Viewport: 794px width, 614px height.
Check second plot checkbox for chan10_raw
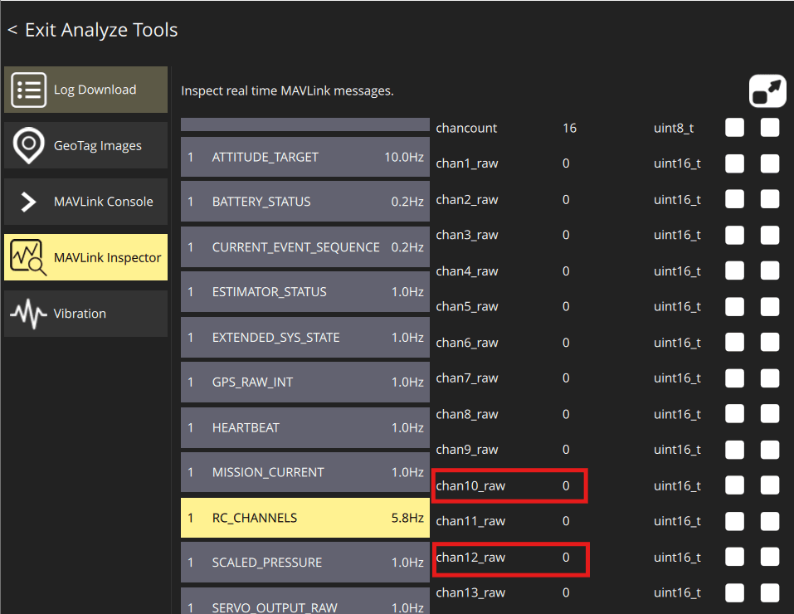point(770,485)
